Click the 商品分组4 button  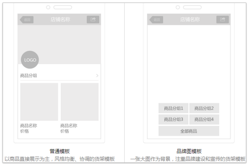coord(204,119)
